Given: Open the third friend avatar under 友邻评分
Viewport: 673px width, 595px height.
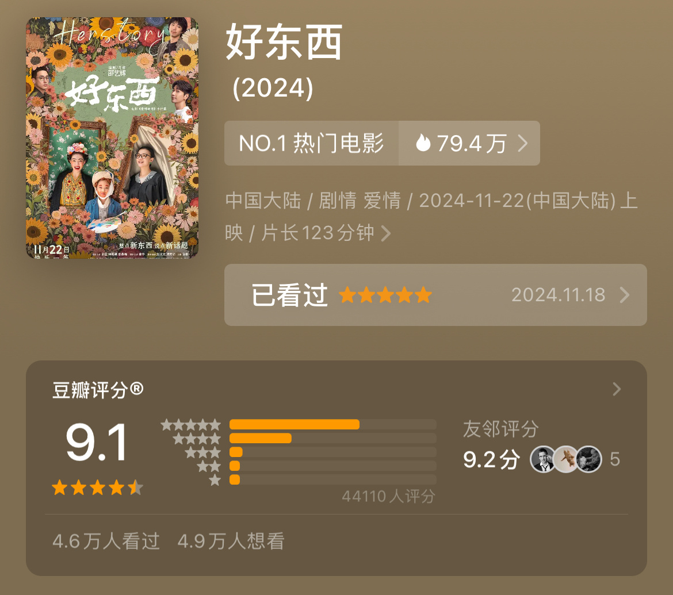Looking at the screenshot, I should 588,459.
